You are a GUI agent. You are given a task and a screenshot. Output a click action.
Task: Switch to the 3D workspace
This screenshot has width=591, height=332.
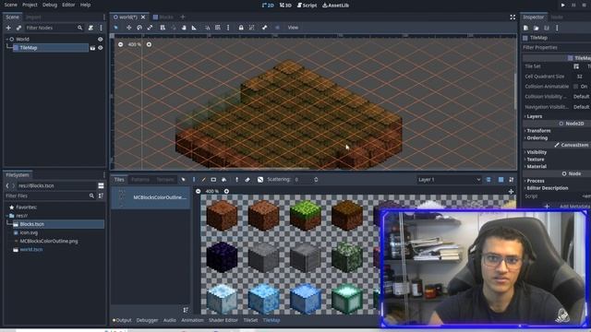(x=285, y=6)
